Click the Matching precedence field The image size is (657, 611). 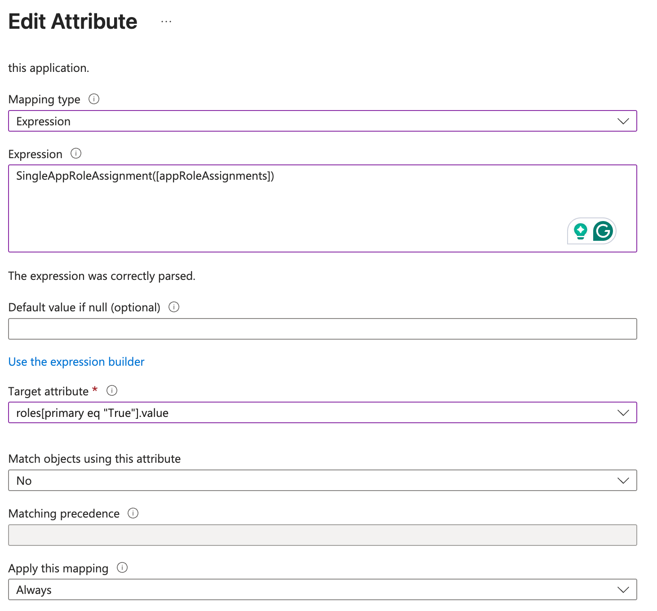point(322,535)
